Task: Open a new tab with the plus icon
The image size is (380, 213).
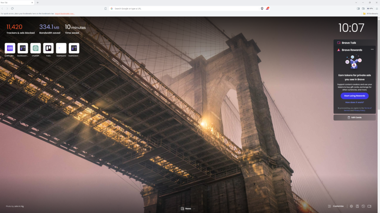Action: point(37,3)
